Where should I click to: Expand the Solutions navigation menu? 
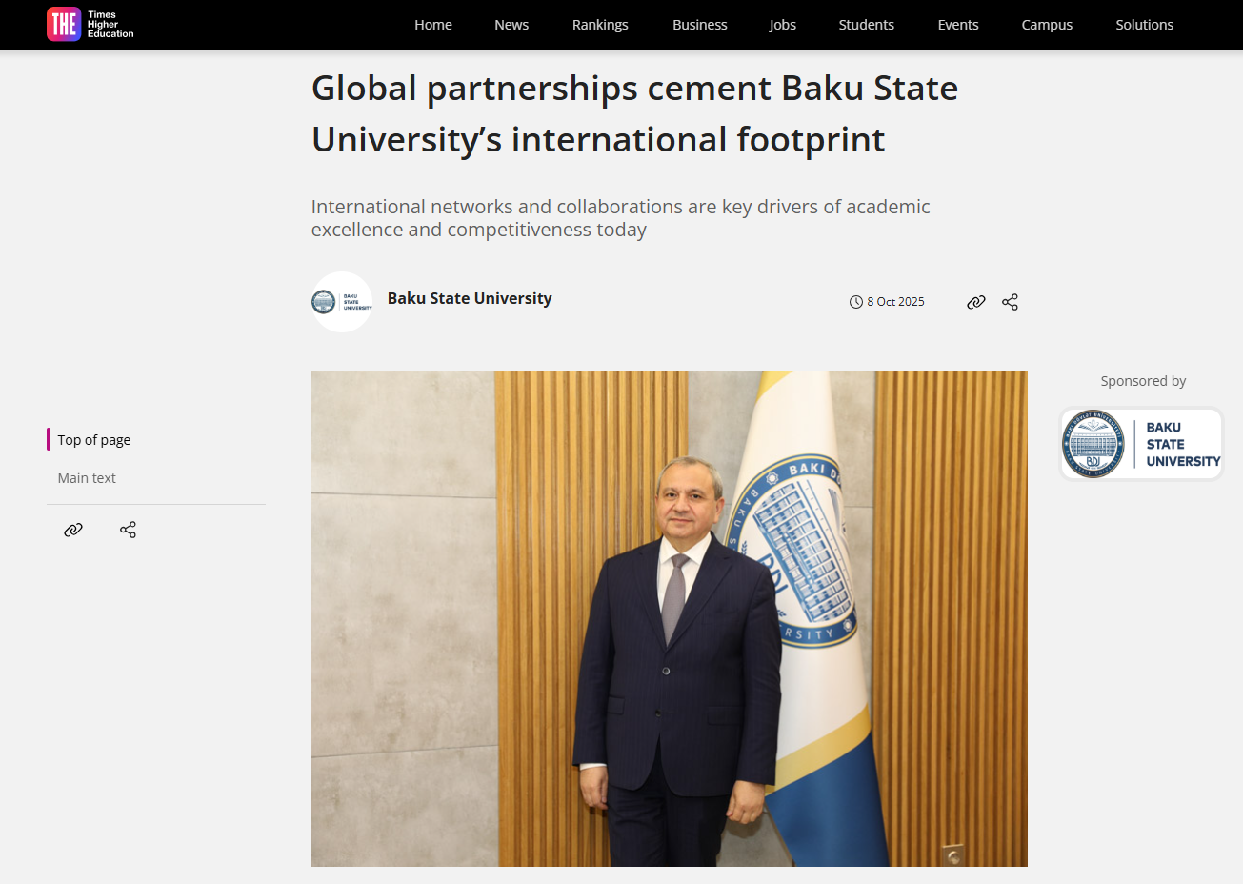tap(1144, 25)
